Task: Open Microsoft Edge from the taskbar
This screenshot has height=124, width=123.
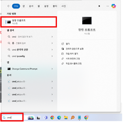Action: (59, 118)
